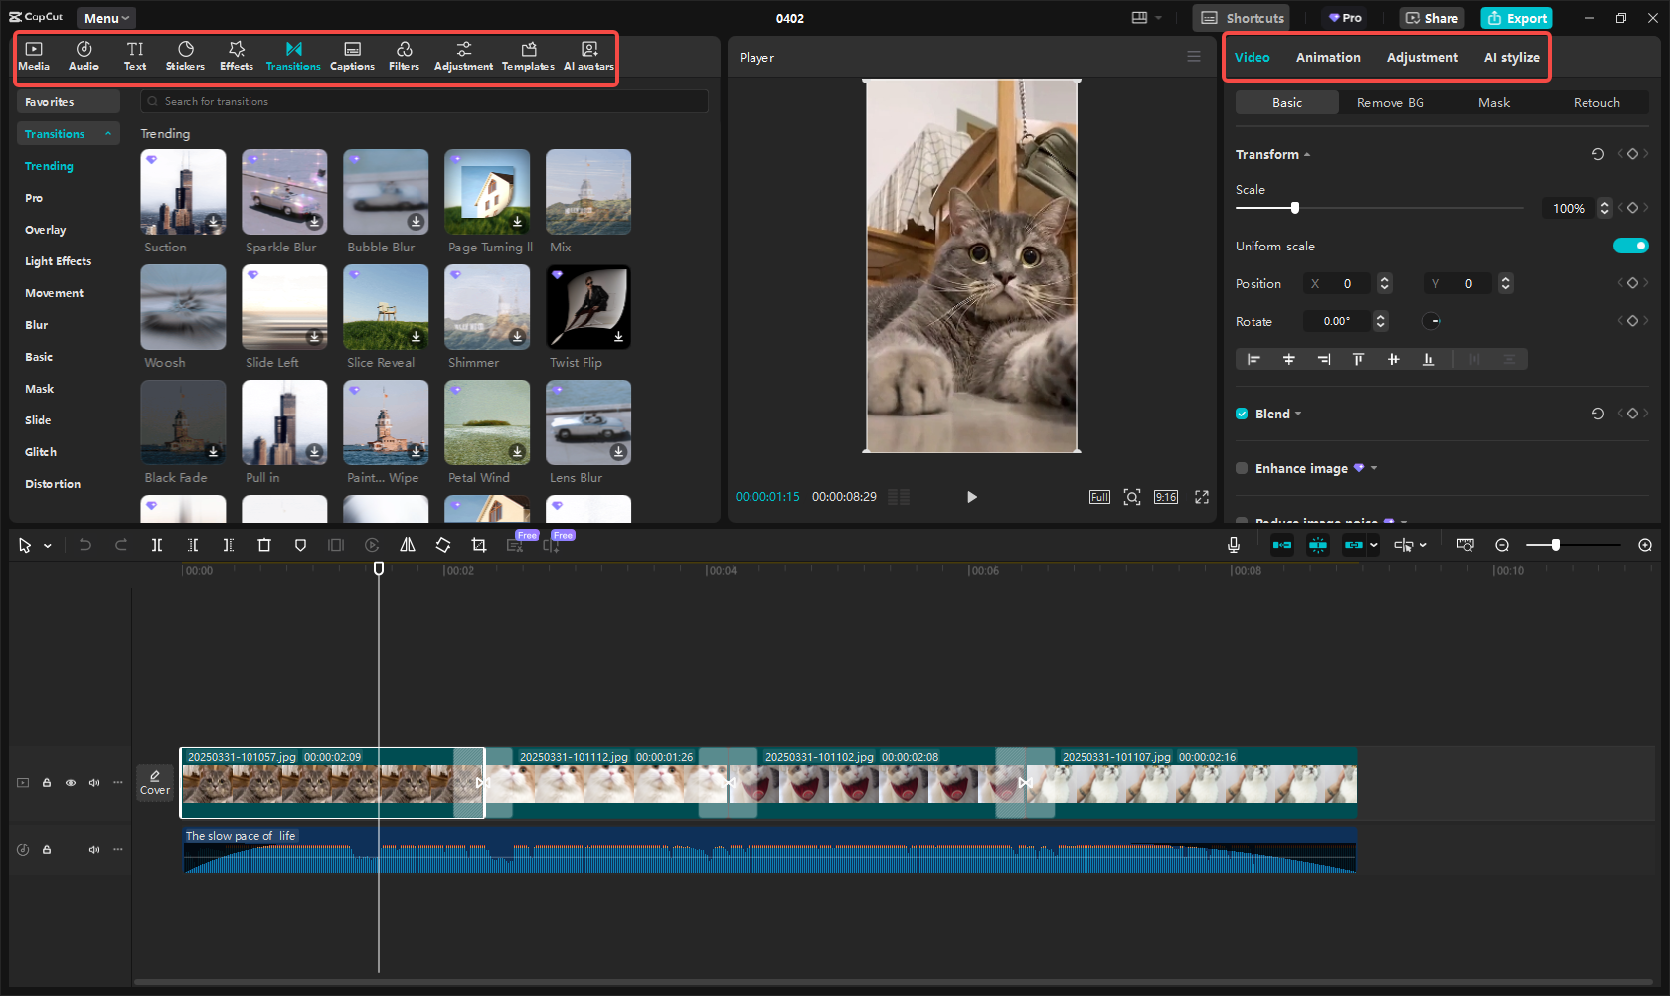Open the Captions panel
Image resolution: width=1670 pixels, height=996 pixels.
pos(352,55)
